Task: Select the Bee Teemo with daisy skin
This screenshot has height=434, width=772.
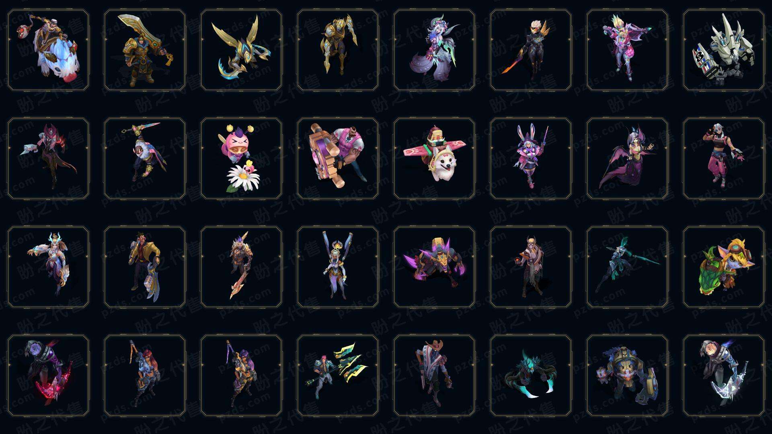Action: tap(241, 158)
